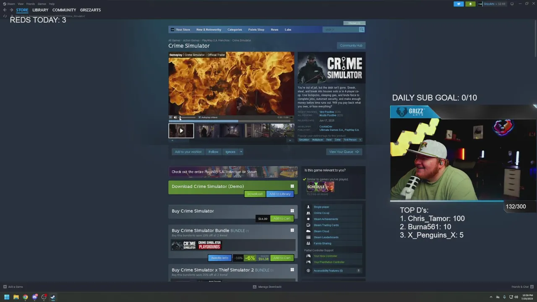Viewport: 537px width, 302px height.
Task: Open the STORE tab
Action: (22, 10)
